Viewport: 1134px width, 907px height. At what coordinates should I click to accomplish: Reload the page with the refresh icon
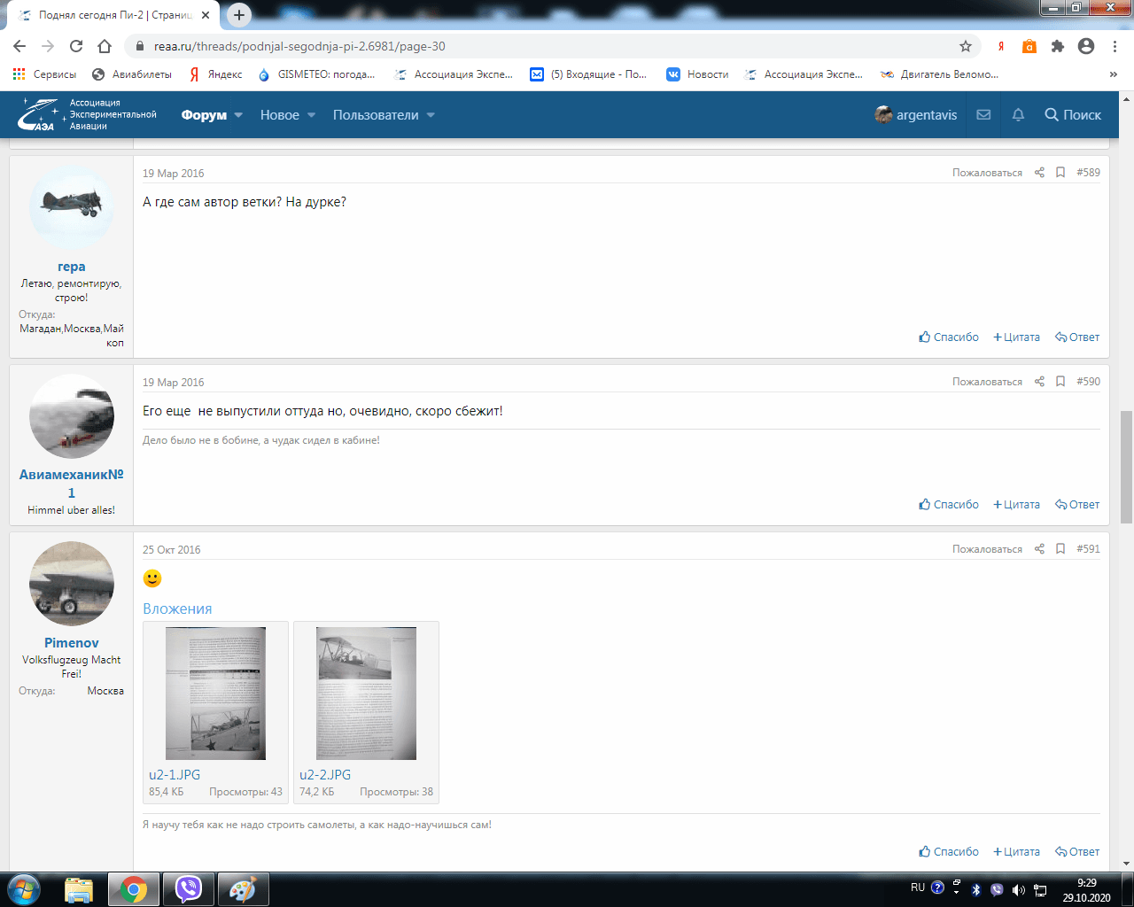76,46
